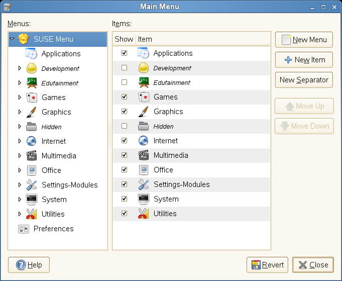
Task: Select the Applications row in Items list
Action: point(173,53)
